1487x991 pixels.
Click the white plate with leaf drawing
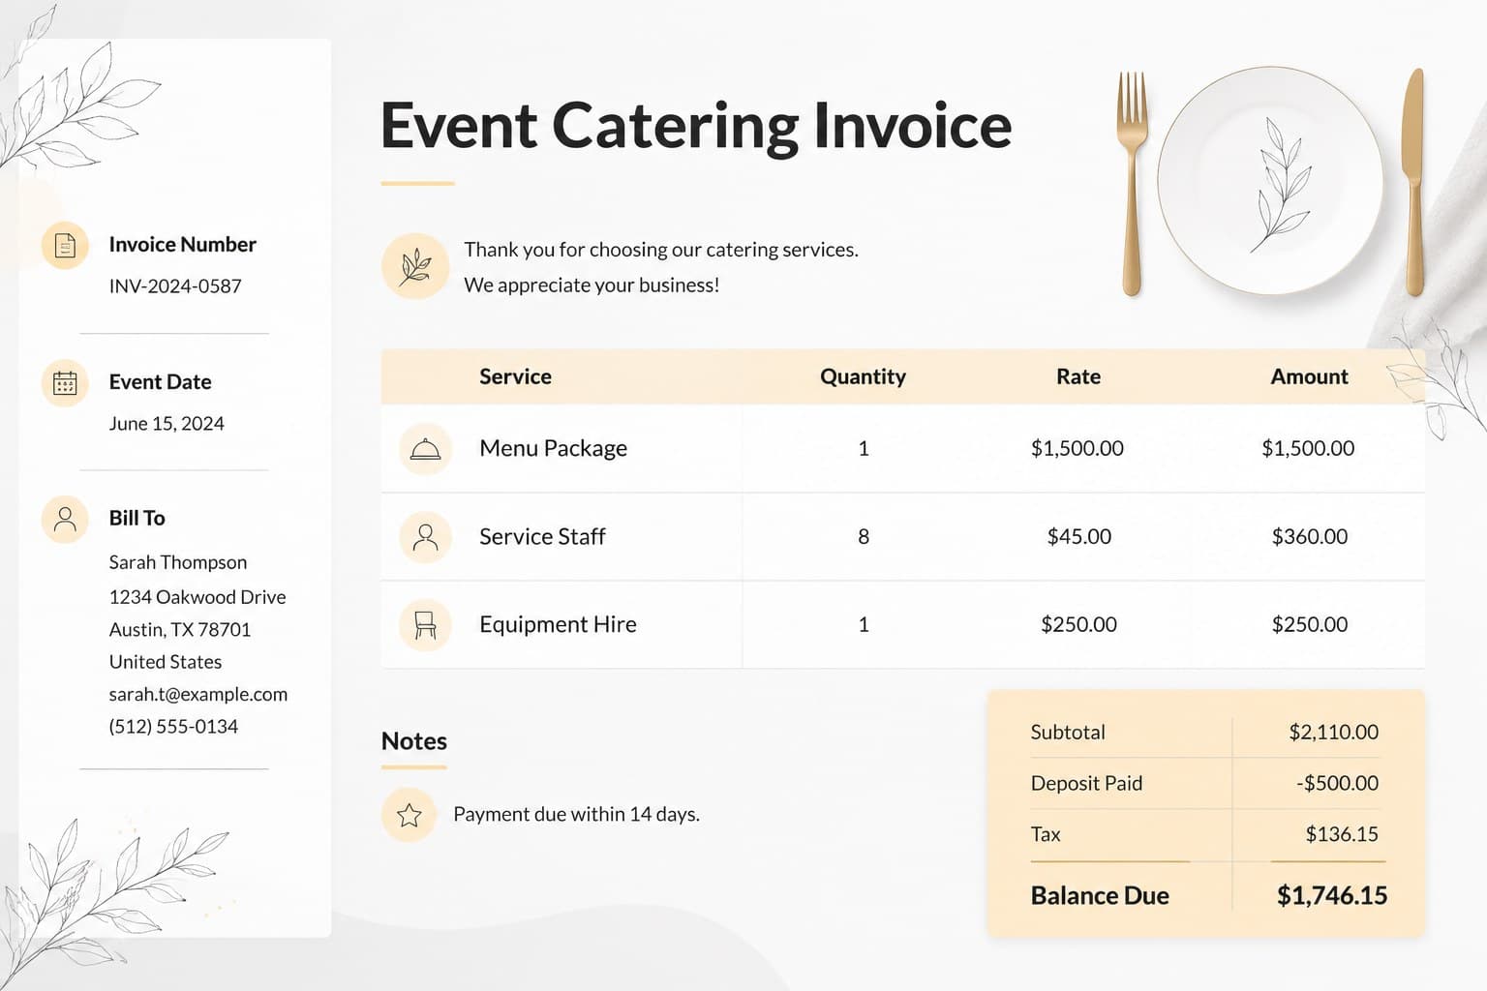[x=1270, y=180]
